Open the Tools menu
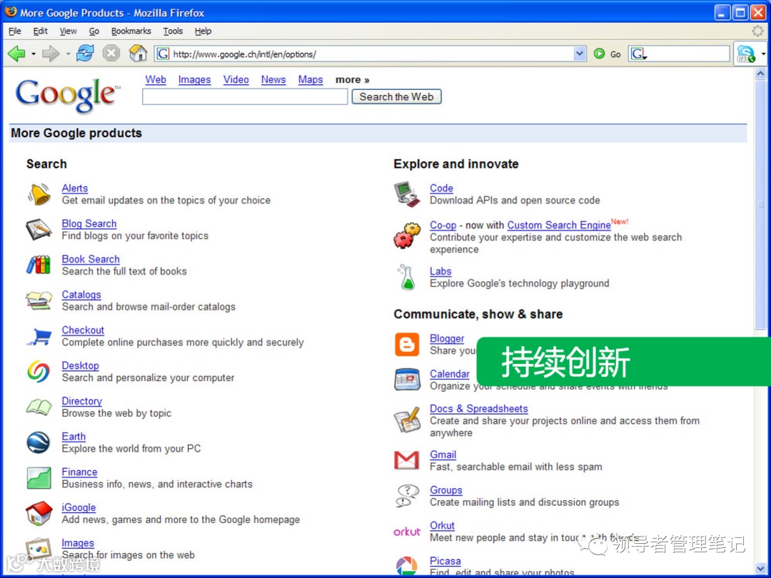771x578 pixels. (173, 31)
